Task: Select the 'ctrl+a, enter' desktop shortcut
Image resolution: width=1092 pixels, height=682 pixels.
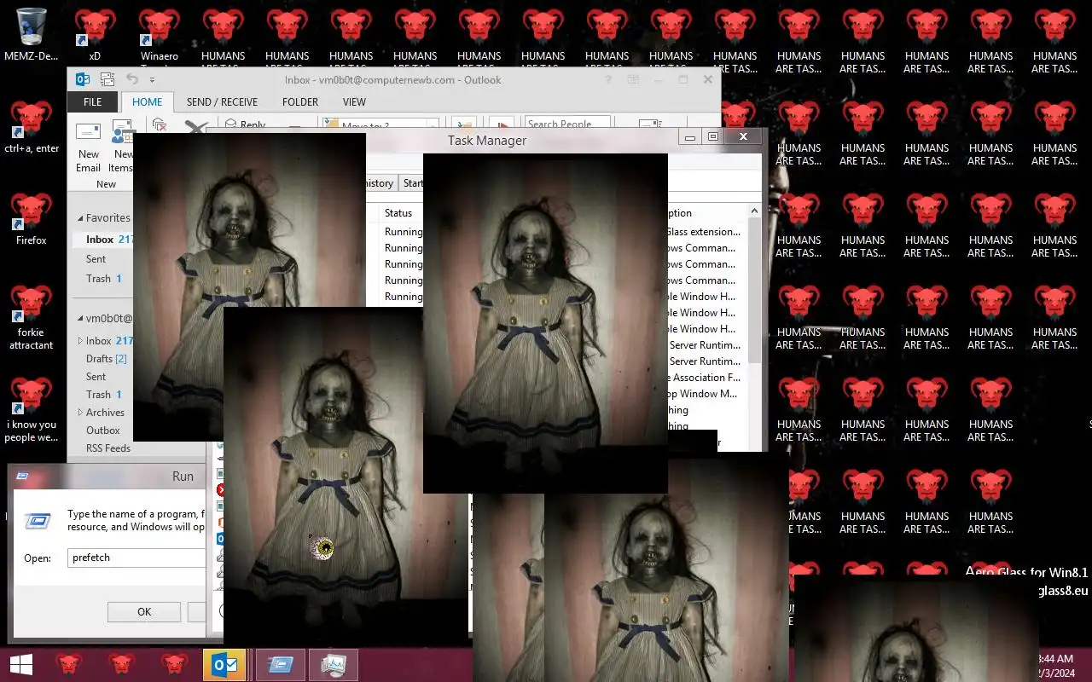Action: pyautogui.click(x=32, y=128)
